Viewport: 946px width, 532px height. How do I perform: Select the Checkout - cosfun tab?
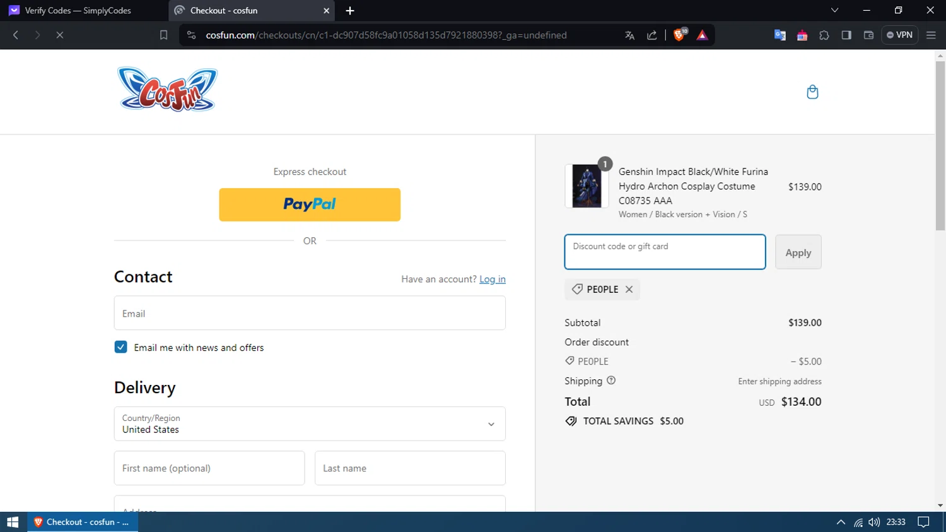[x=252, y=11]
